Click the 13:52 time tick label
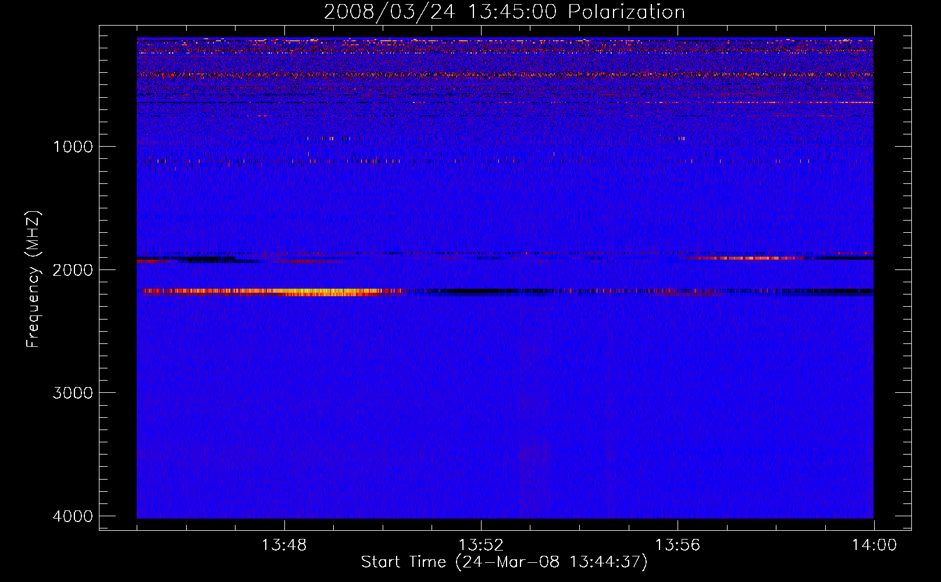Image resolution: width=941 pixels, height=582 pixels. [481, 545]
